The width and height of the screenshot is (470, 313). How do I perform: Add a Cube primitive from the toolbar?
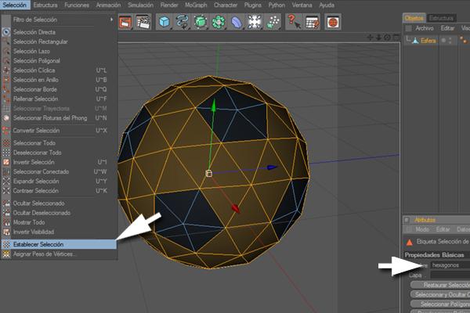(x=164, y=22)
